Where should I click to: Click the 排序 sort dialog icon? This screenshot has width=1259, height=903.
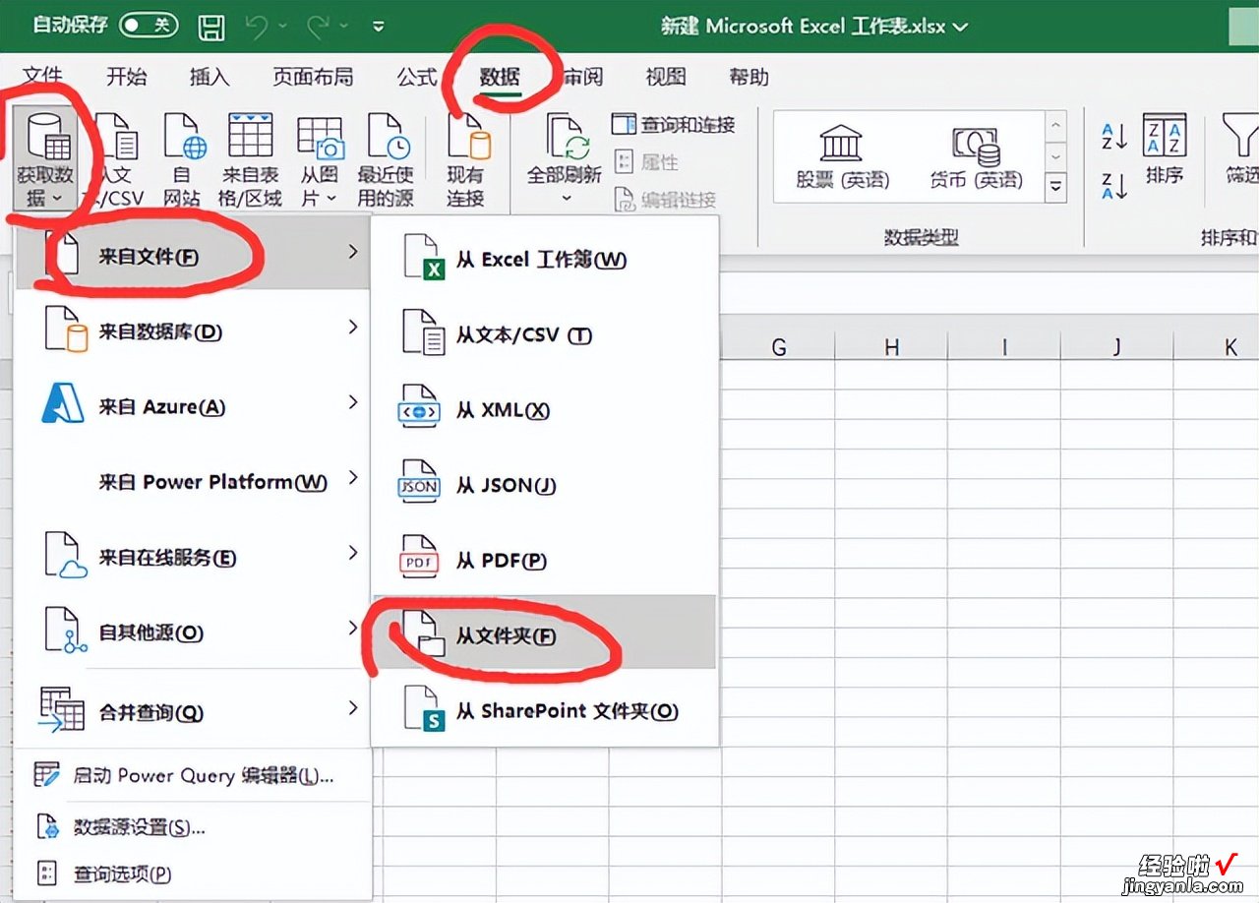1164,136
